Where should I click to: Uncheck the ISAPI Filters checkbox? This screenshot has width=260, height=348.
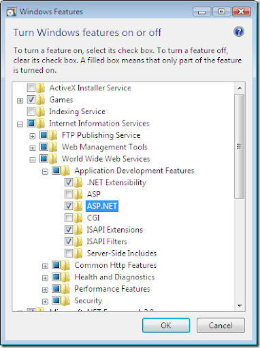(69, 241)
